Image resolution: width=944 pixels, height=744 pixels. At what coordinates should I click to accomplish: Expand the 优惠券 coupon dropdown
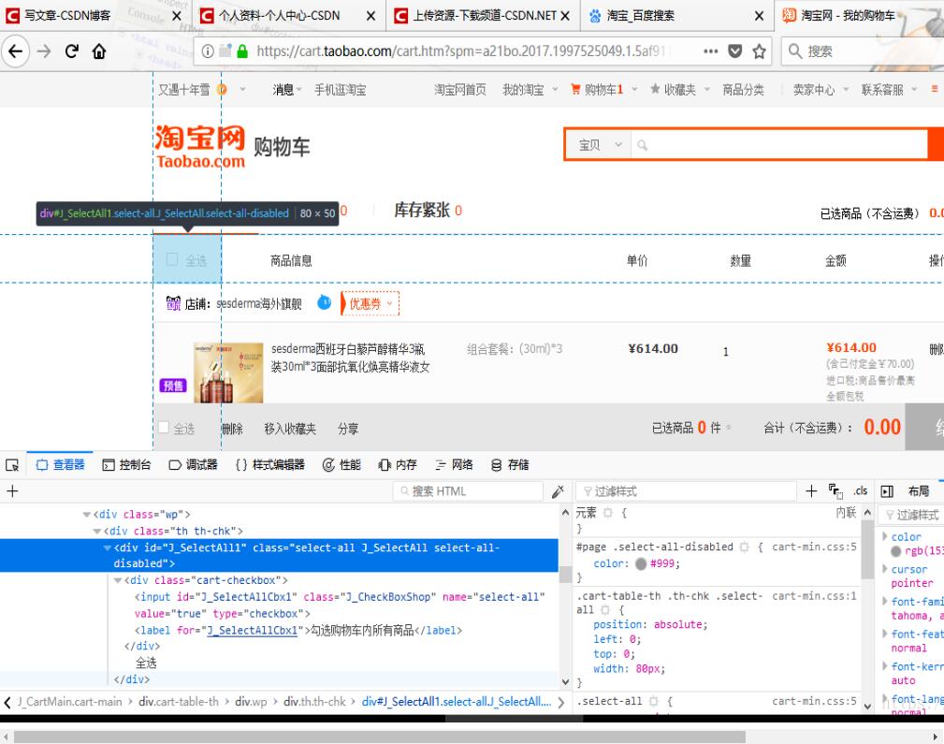click(x=370, y=303)
